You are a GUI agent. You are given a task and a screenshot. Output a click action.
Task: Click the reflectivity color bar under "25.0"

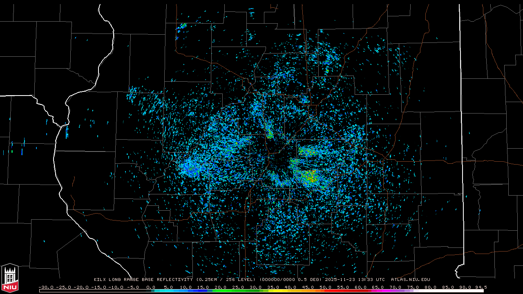(239, 291)
